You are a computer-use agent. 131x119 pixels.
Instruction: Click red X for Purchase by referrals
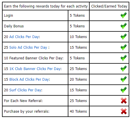click(124, 112)
